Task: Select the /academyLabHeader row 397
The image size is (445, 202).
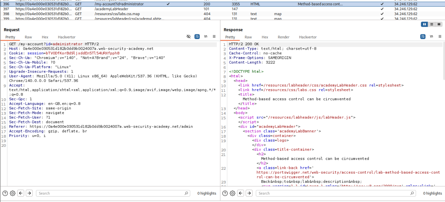Action: 111,9
